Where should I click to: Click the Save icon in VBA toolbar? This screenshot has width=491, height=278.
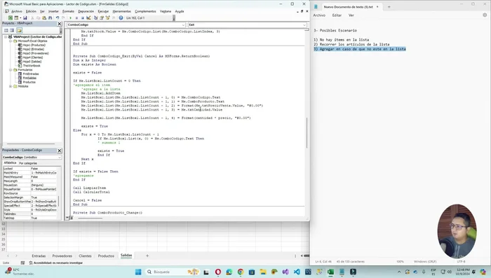click(x=25, y=18)
